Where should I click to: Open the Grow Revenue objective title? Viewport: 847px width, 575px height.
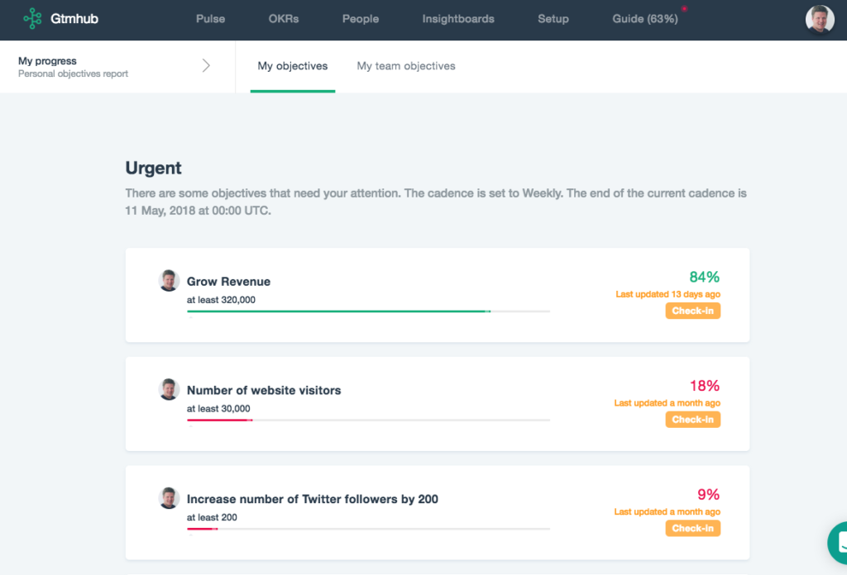(x=228, y=282)
